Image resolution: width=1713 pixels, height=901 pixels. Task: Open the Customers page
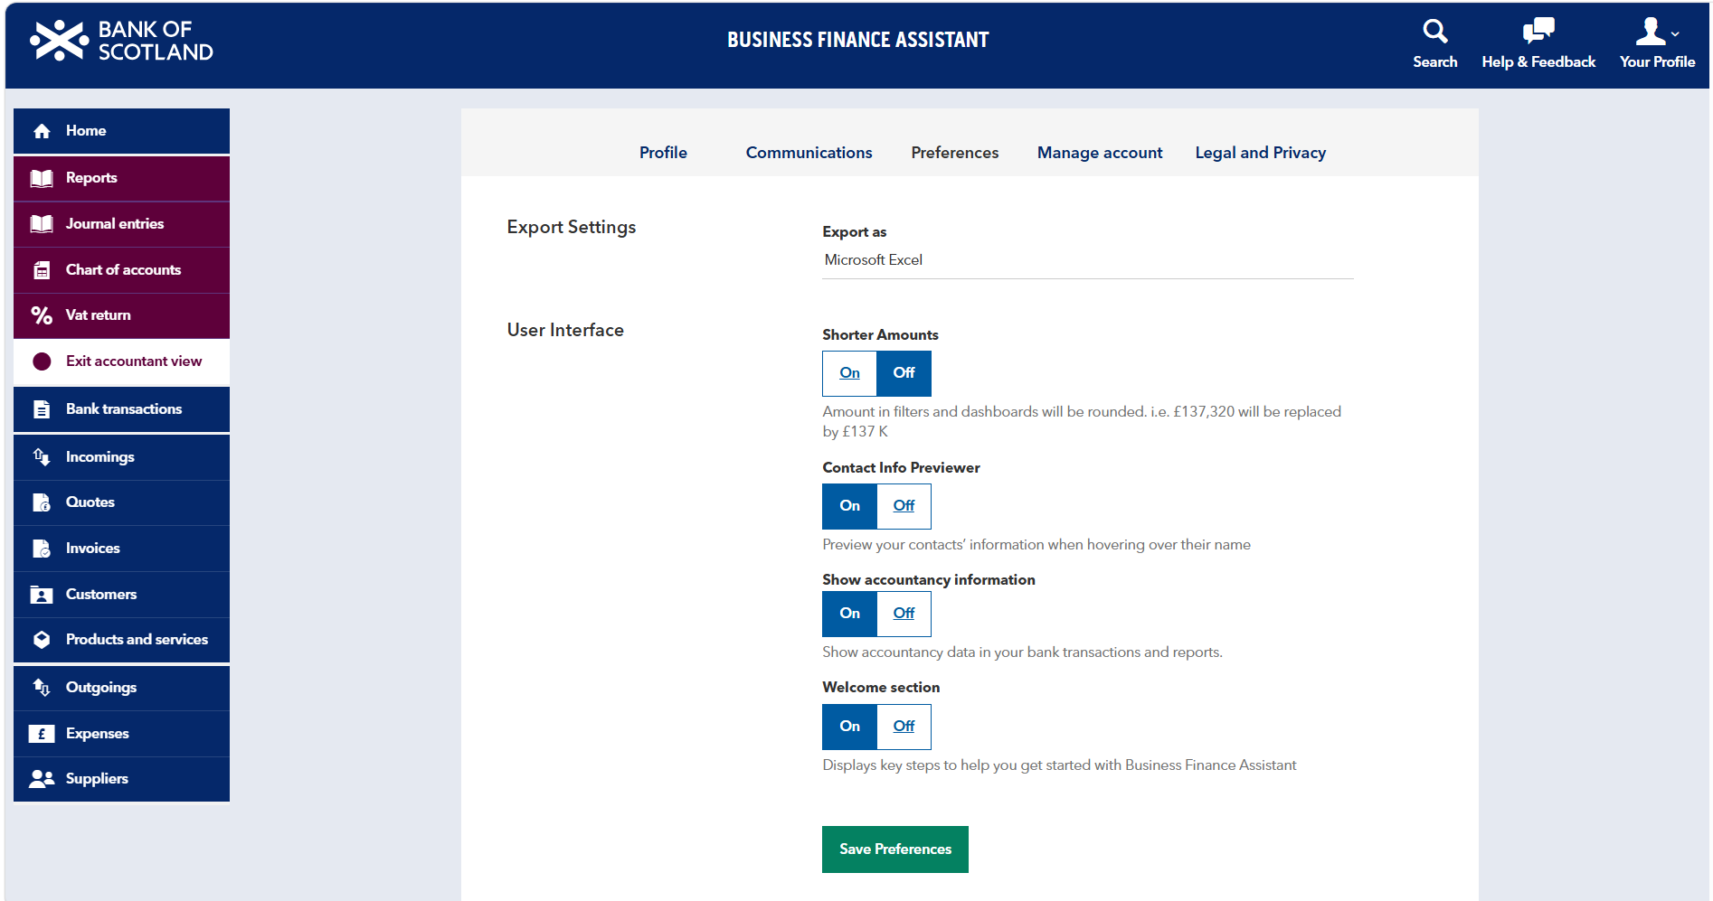pyautogui.click(x=121, y=595)
